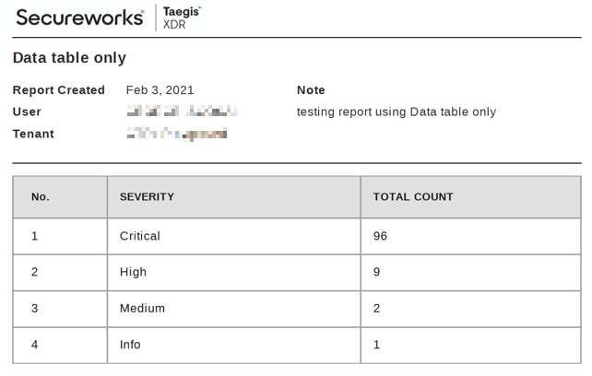
Task: Select the "Data table only" report title
Action: point(69,58)
